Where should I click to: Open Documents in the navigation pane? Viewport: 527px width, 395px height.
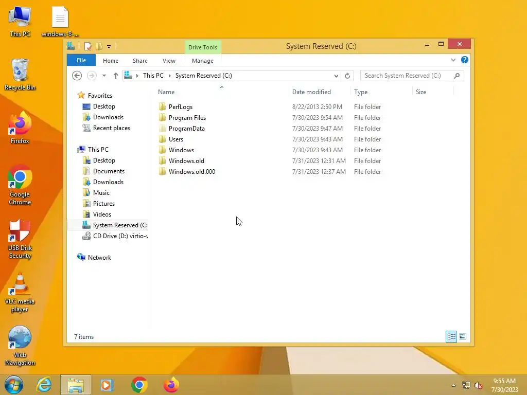click(109, 171)
